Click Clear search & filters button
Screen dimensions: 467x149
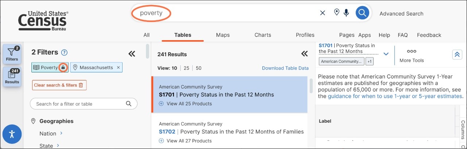click(x=59, y=85)
